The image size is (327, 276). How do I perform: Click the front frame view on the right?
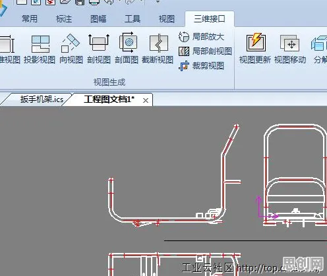pyautogui.click(x=295, y=175)
